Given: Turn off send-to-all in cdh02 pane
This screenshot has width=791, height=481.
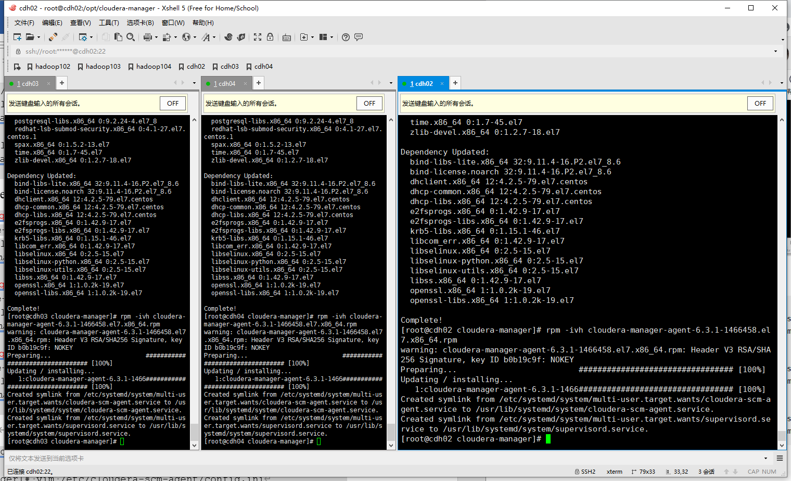Looking at the screenshot, I should [760, 103].
